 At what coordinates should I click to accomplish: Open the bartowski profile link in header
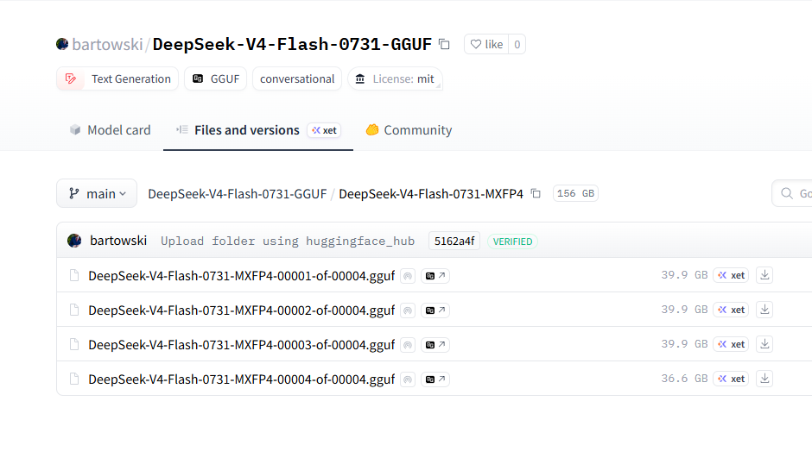tap(106, 45)
